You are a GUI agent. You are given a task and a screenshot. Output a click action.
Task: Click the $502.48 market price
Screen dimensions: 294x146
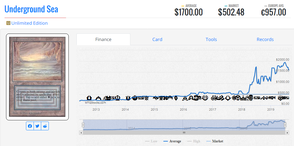(x=231, y=12)
